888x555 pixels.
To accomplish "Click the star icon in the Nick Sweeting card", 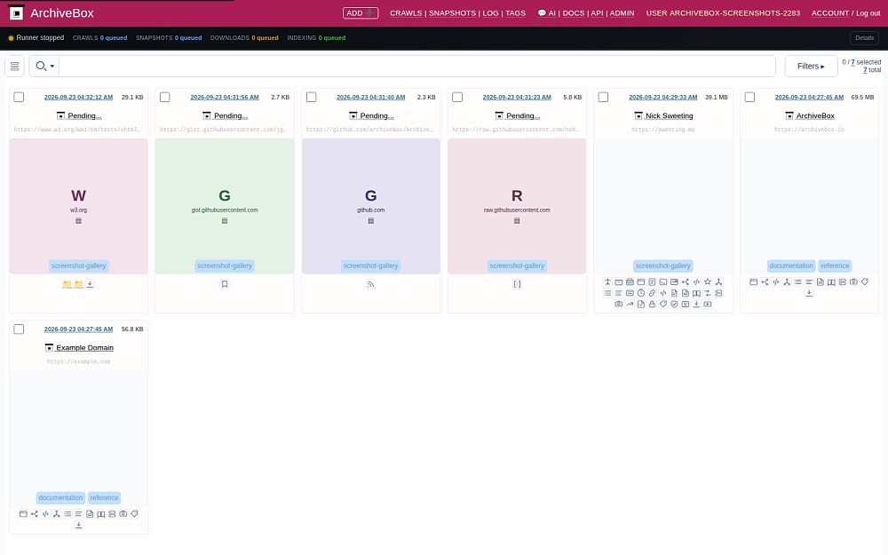I will (708, 282).
